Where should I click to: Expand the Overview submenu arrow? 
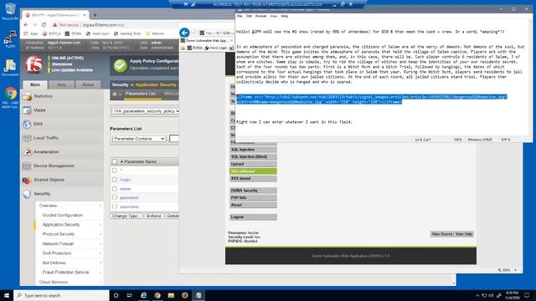(x=100, y=206)
